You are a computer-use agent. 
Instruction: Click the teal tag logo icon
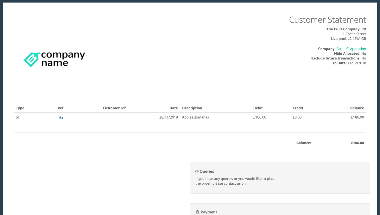(x=32, y=59)
